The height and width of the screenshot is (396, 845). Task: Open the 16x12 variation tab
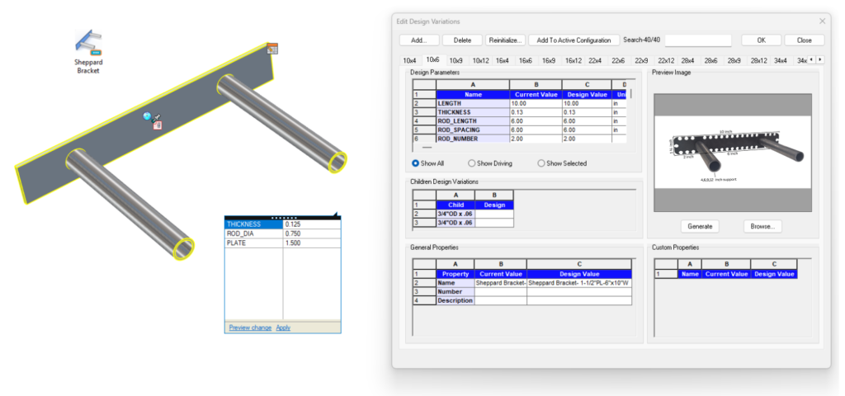tap(574, 61)
